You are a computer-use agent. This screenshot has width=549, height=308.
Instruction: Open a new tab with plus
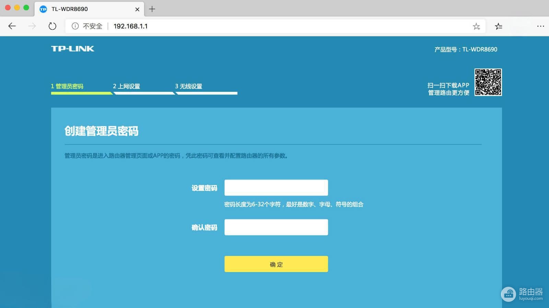pos(152,9)
